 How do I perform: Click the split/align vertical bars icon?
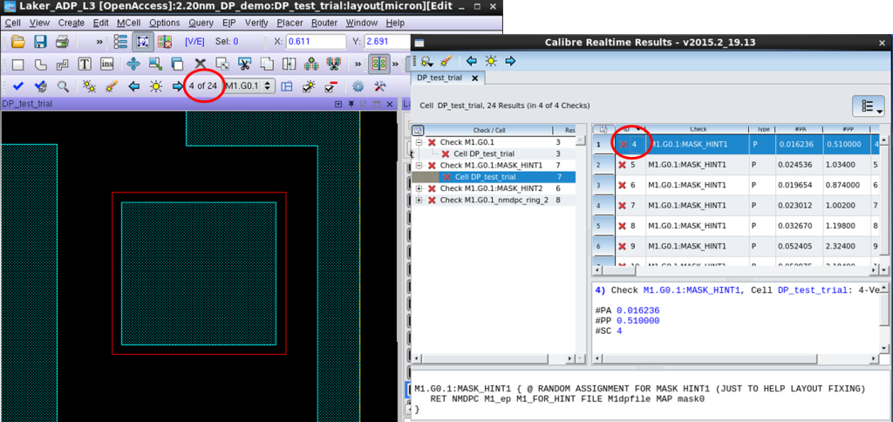point(289,64)
